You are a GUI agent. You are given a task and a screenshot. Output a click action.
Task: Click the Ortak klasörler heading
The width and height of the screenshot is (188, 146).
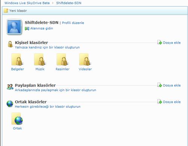[x=31, y=102]
